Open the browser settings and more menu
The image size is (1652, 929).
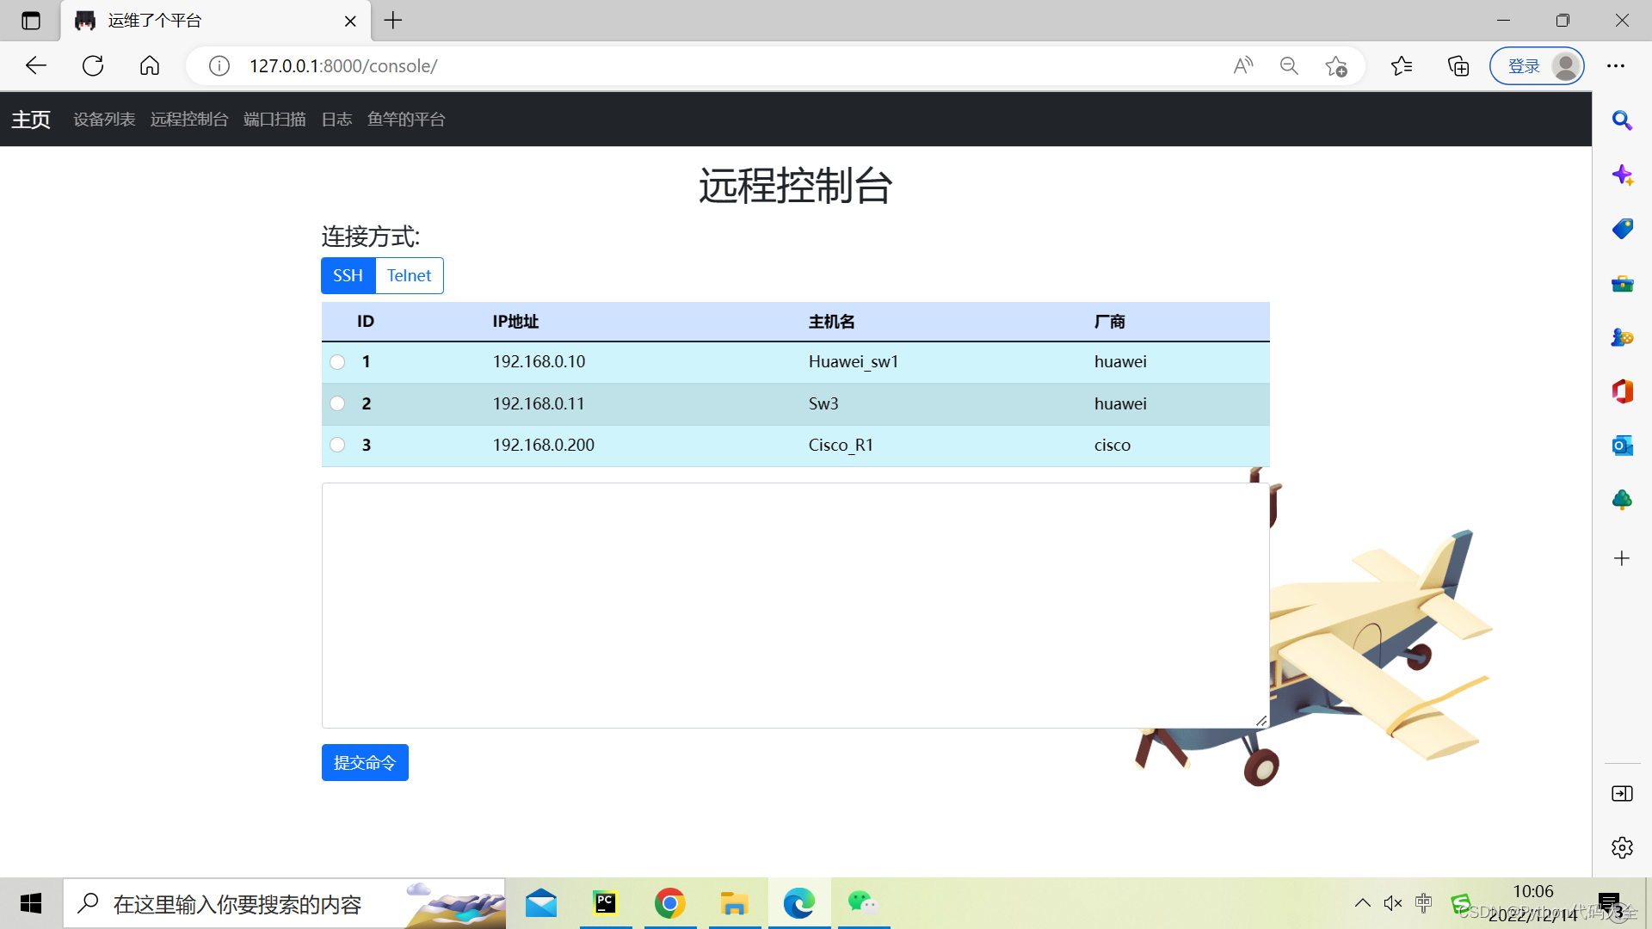pyautogui.click(x=1616, y=65)
